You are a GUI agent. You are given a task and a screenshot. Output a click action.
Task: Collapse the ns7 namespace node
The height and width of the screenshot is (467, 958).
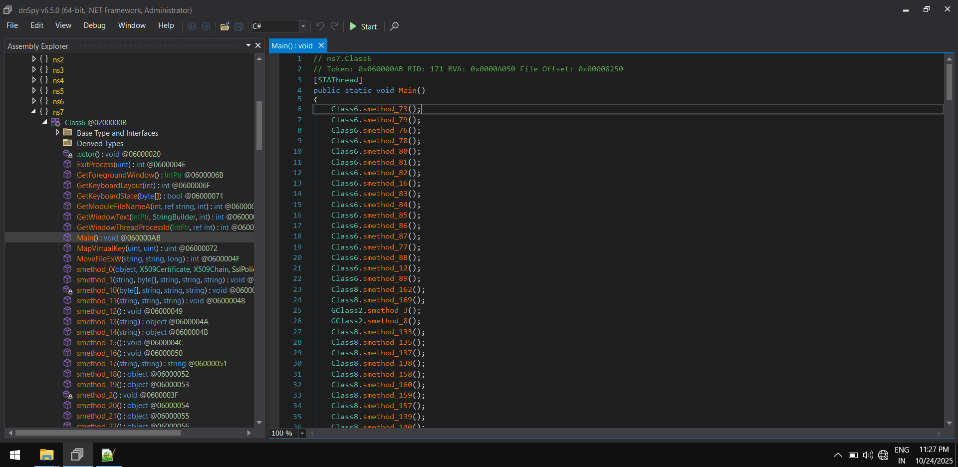(x=33, y=112)
